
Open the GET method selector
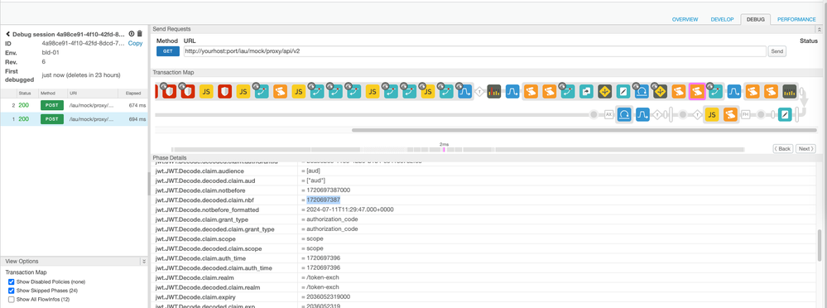click(168, 51)
